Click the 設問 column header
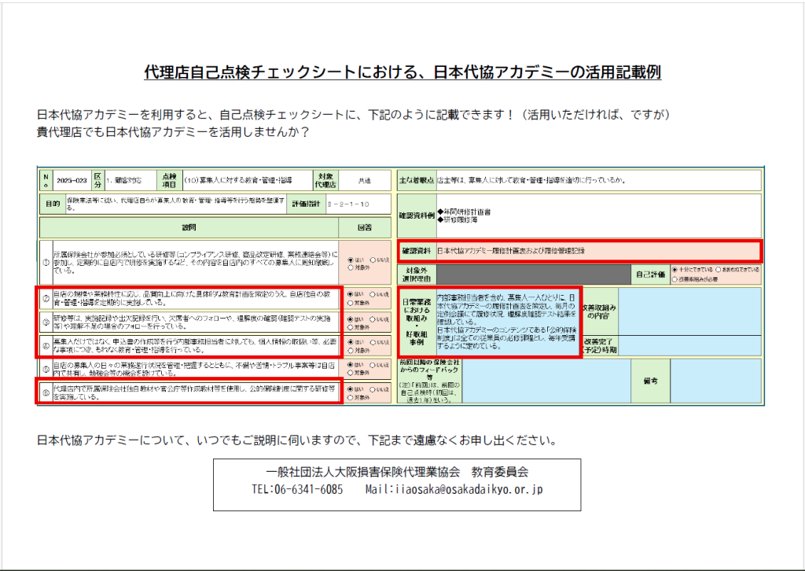 (x=189, y=227)
